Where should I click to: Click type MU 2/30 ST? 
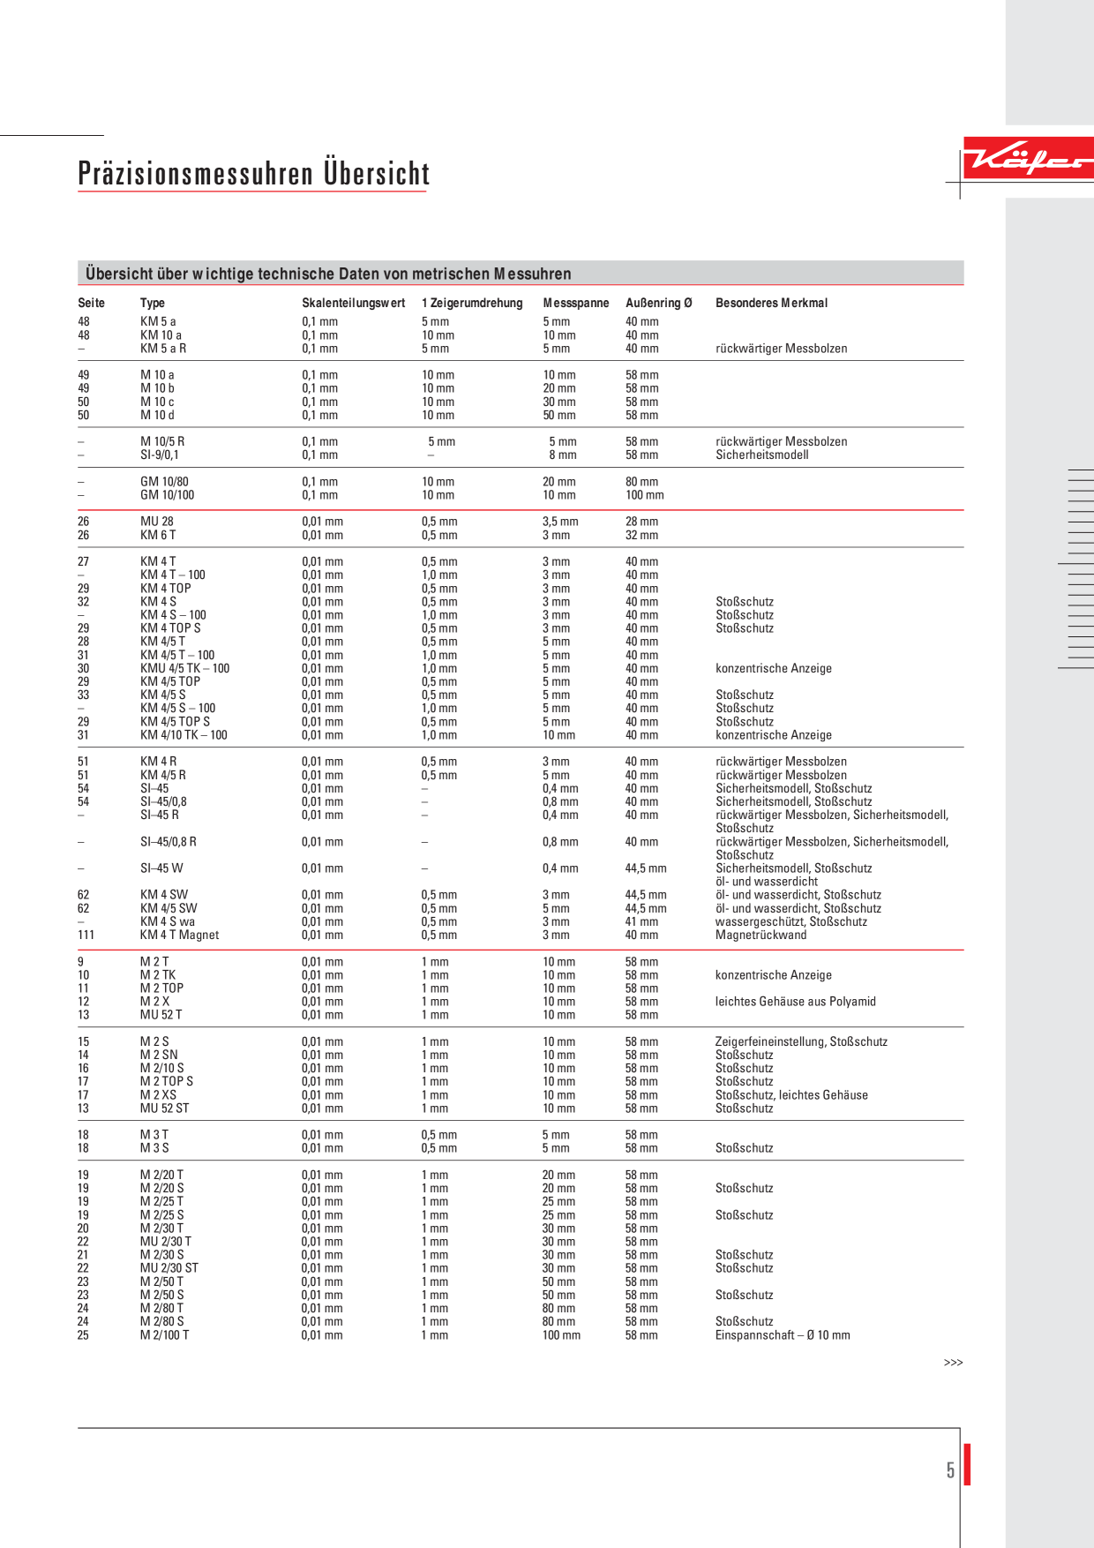click(x=169, y=1268)
